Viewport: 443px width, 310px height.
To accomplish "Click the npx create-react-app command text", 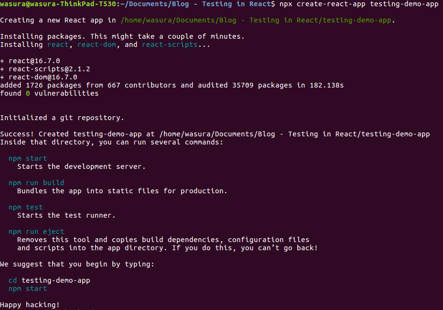I will click(359, 4).
